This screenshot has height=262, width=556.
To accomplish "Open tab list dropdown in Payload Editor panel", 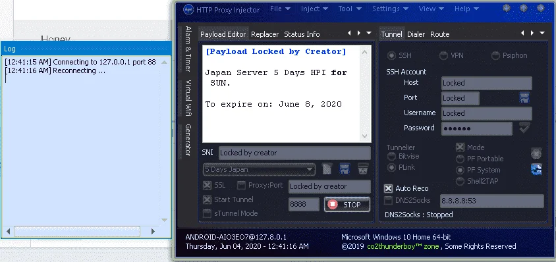I will point(369,33).
